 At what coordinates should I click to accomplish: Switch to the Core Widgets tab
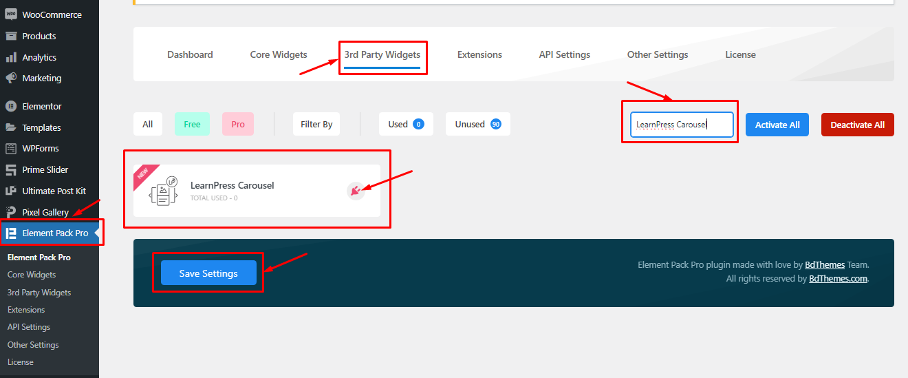click(x=279, y=55)
